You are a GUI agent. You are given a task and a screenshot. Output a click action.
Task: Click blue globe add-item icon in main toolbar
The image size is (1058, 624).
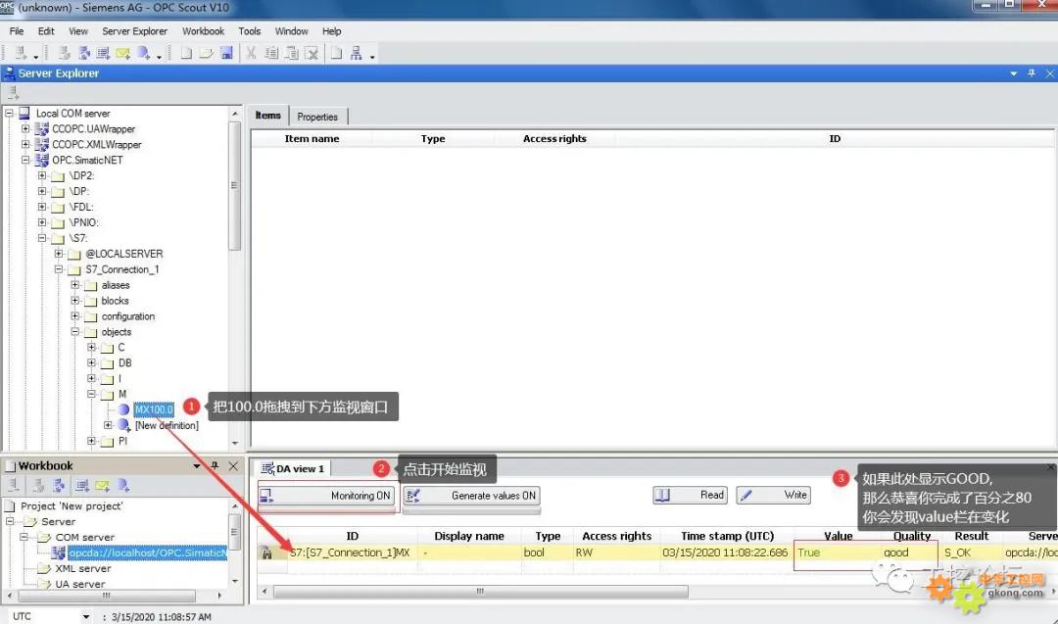tap(144, 53)
